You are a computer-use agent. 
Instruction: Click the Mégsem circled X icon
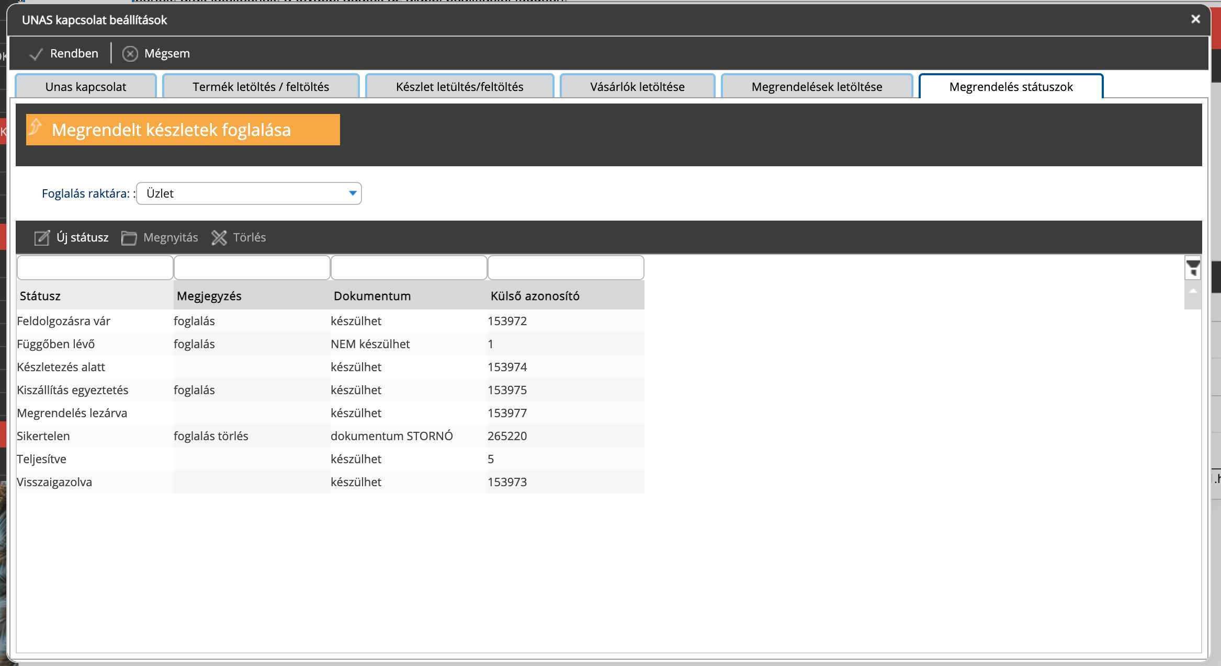[x=130, y=54]
